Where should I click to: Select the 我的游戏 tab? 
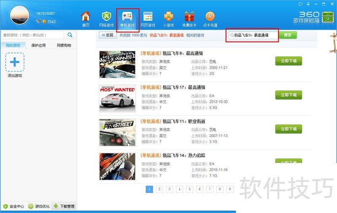point(13,45)
